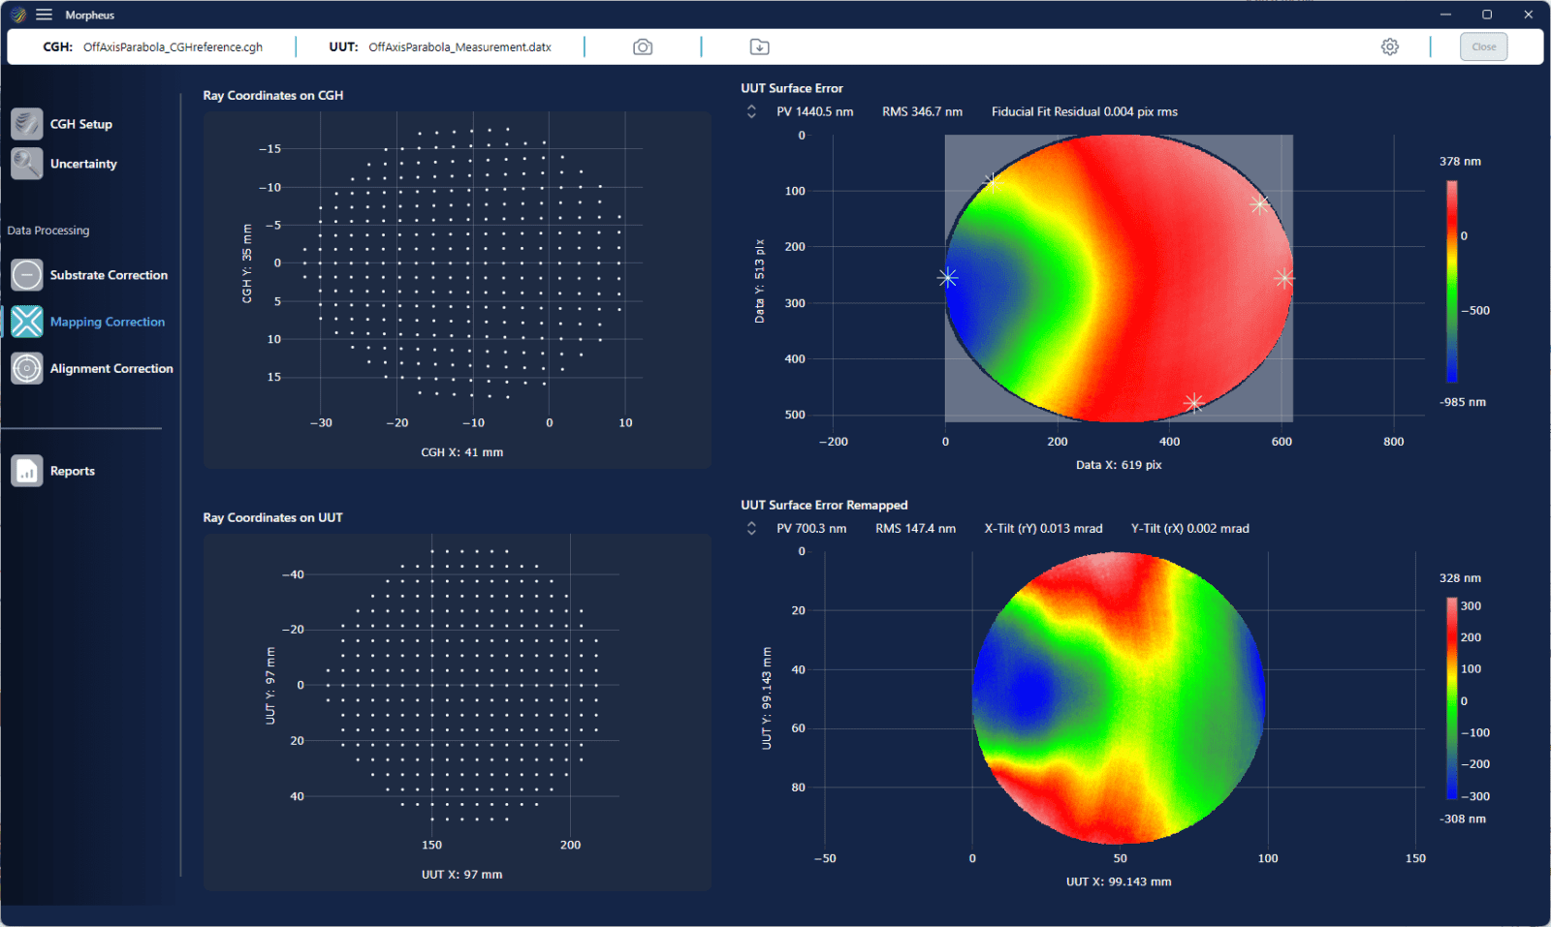Toggle the PV/RMS chevron on Surface Error
This screenshot has height=927, width=1551.
750,111
